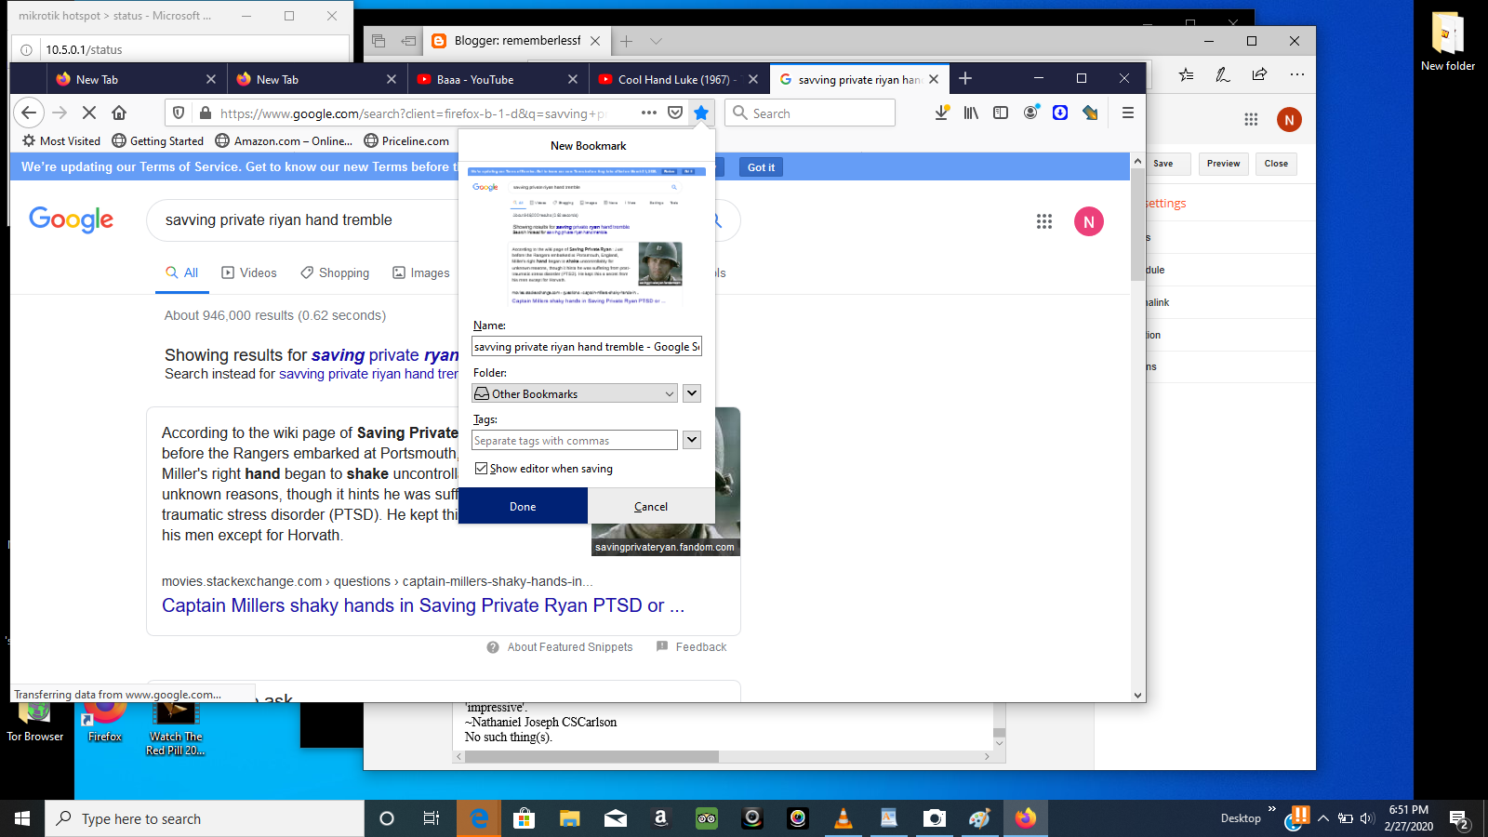Click the Tags input field

[x=575, y=440]
